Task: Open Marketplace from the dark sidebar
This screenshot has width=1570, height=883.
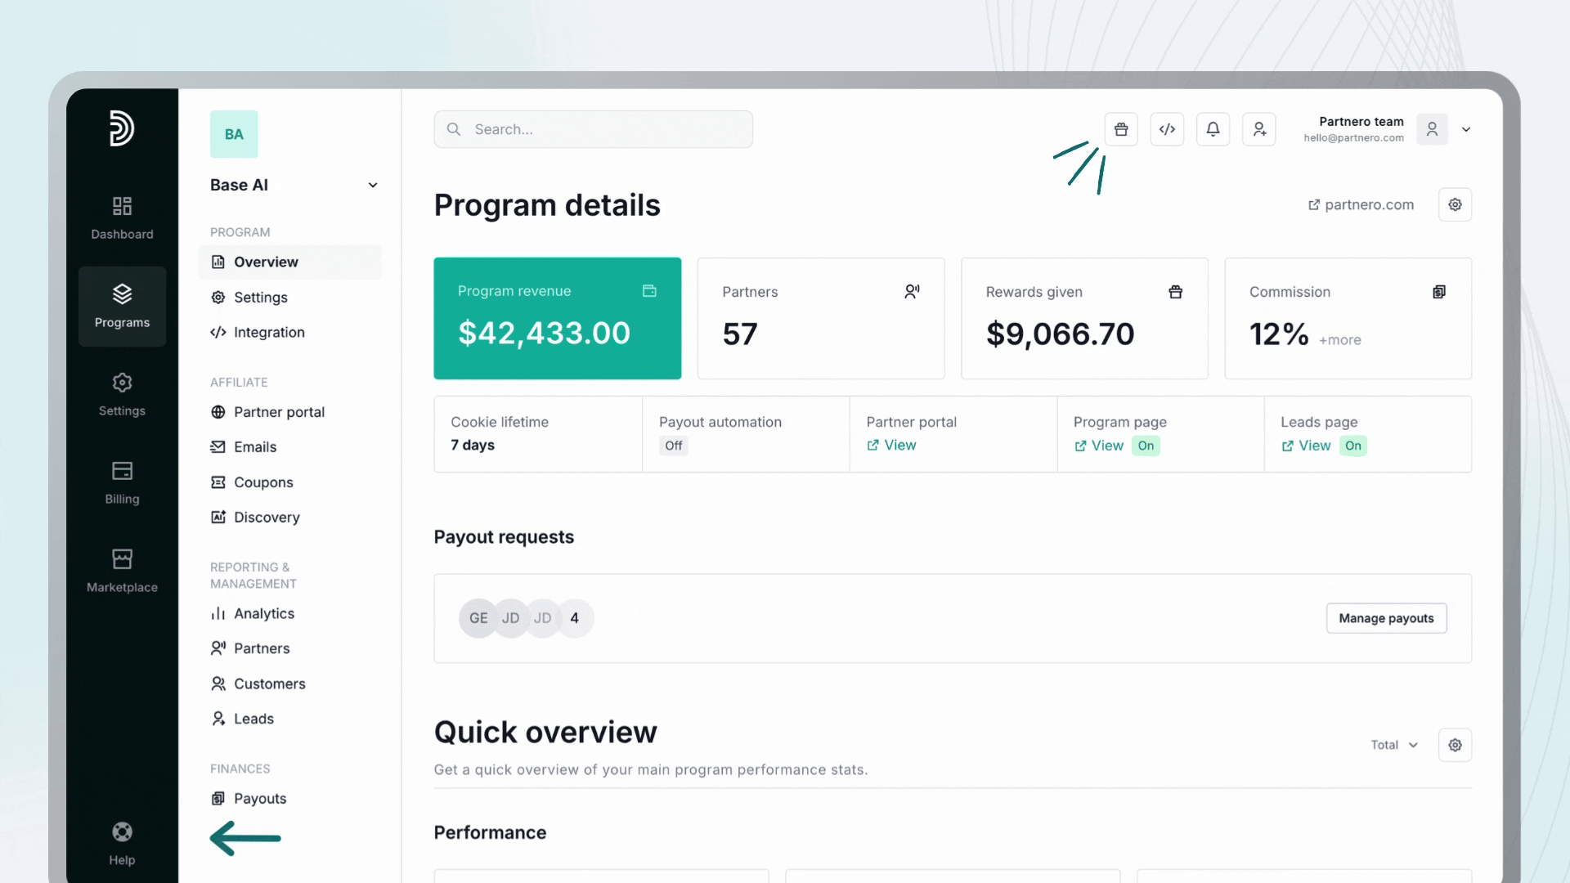Action: (x=122, y=570)
